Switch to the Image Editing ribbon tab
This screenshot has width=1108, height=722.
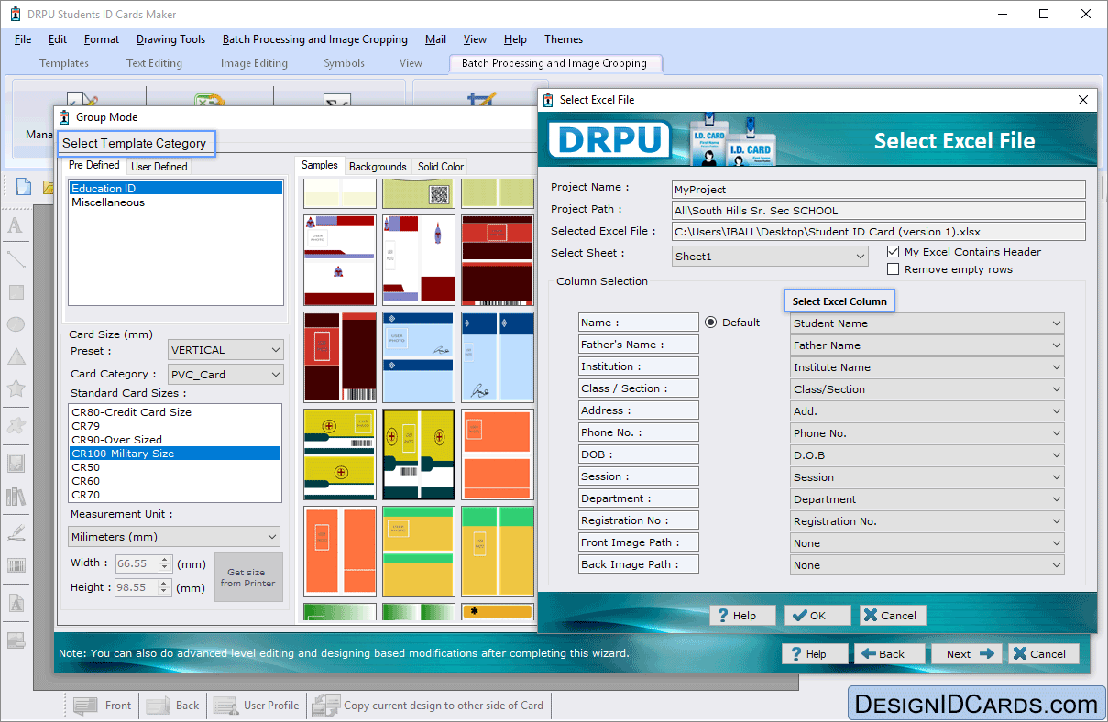pyautogui.click(x=254, y=63)
